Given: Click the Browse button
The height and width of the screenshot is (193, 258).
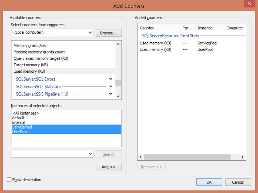Looking at the screenshot, I should 109,33.
